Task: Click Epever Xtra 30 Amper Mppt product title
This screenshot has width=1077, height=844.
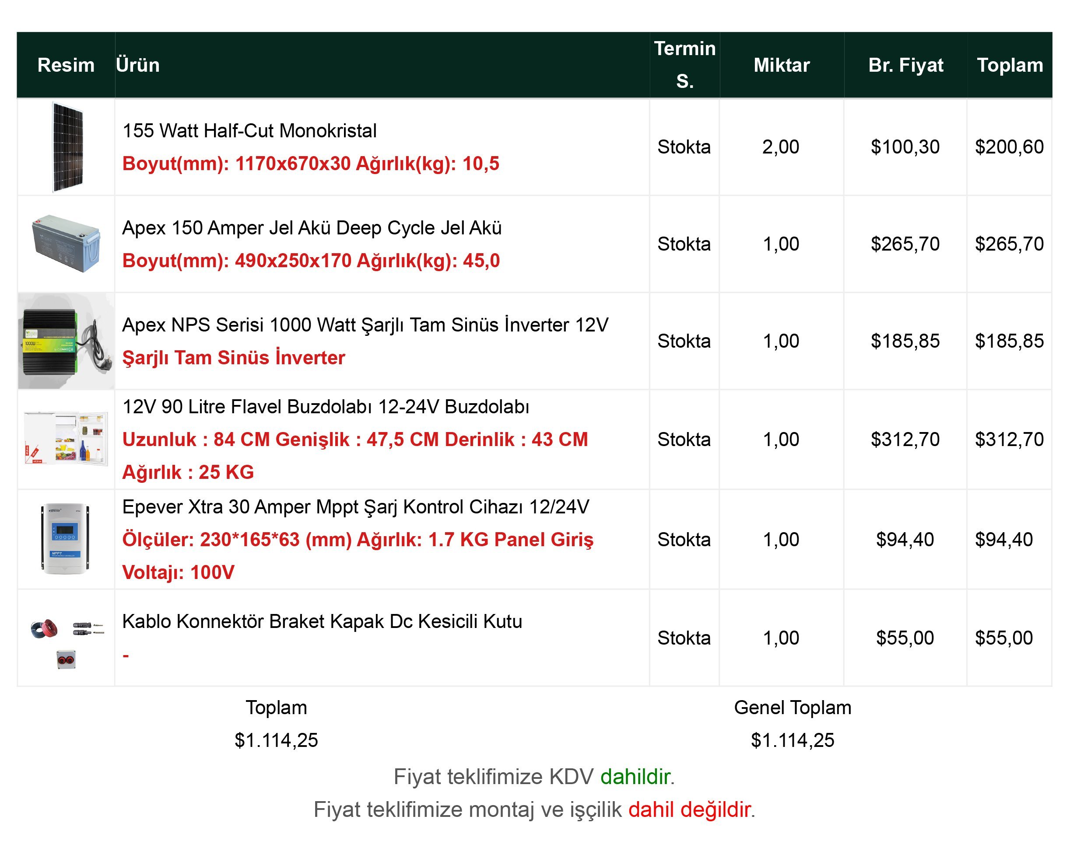Action: pyautogui.click(x=355, y=507)
